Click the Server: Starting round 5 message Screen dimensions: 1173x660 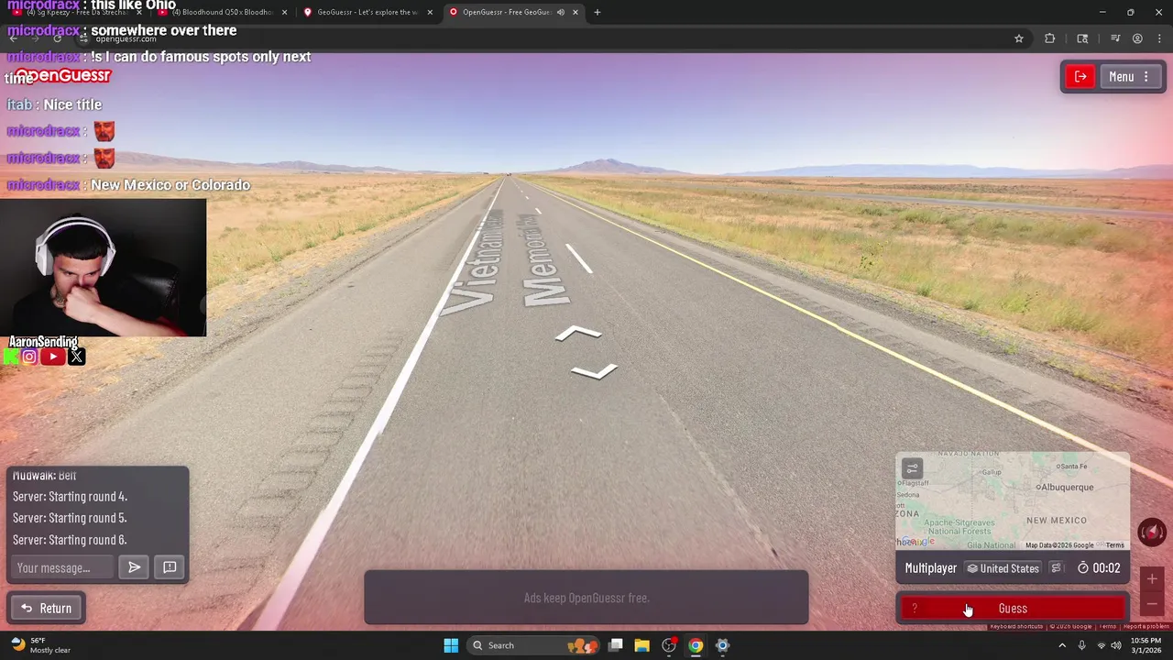(70, 518)
